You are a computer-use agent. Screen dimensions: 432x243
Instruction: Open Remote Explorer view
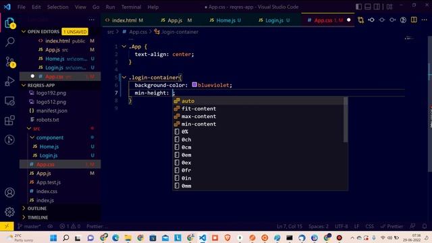coord(10,101)
